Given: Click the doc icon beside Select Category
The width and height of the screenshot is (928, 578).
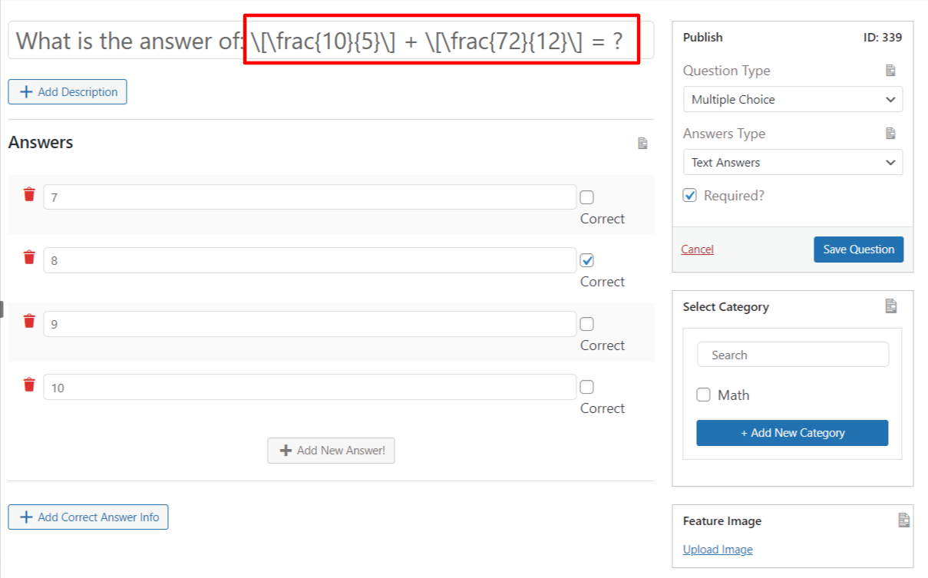Looking at the screenshot, I should pyautogui.click(x=890, y=306).
